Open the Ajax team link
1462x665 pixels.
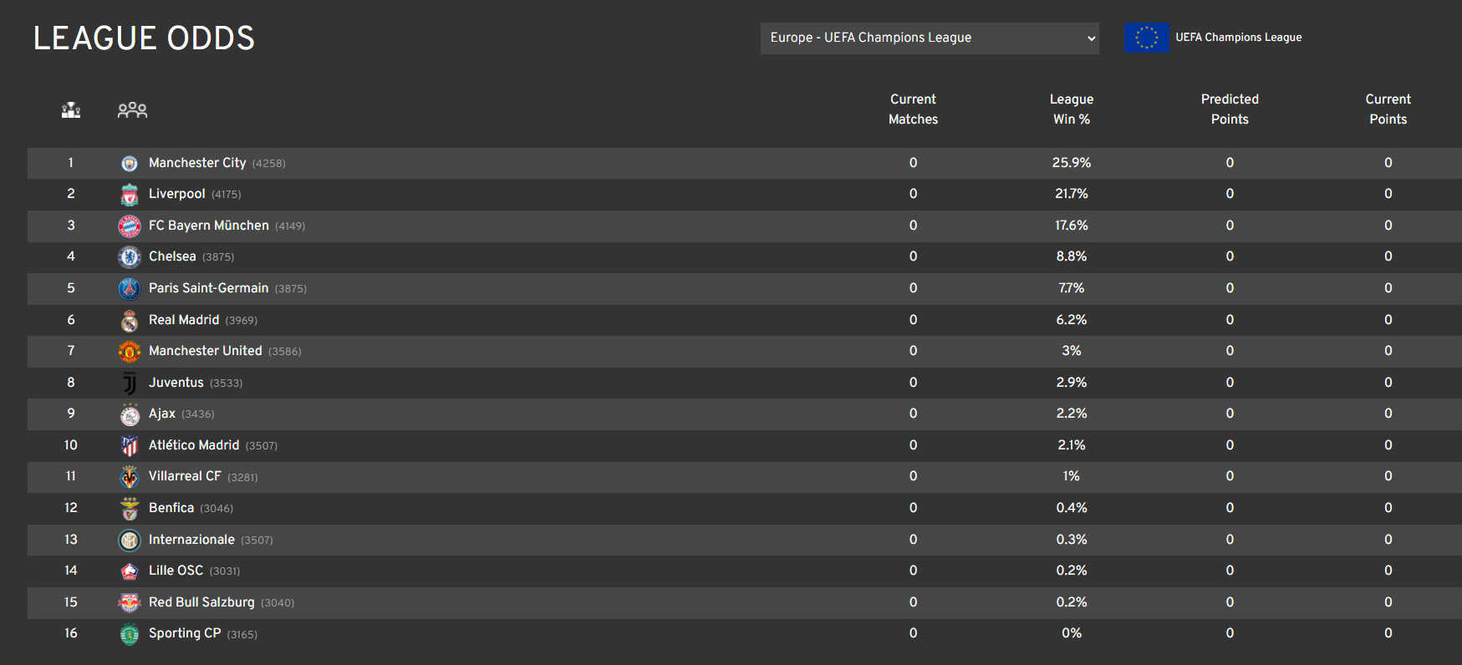point(162,414)
